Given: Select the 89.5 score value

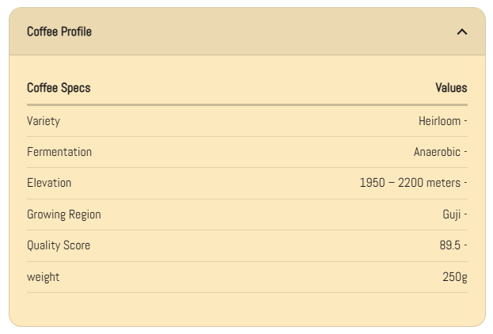Looking at the screenshot, I should 449,245.
